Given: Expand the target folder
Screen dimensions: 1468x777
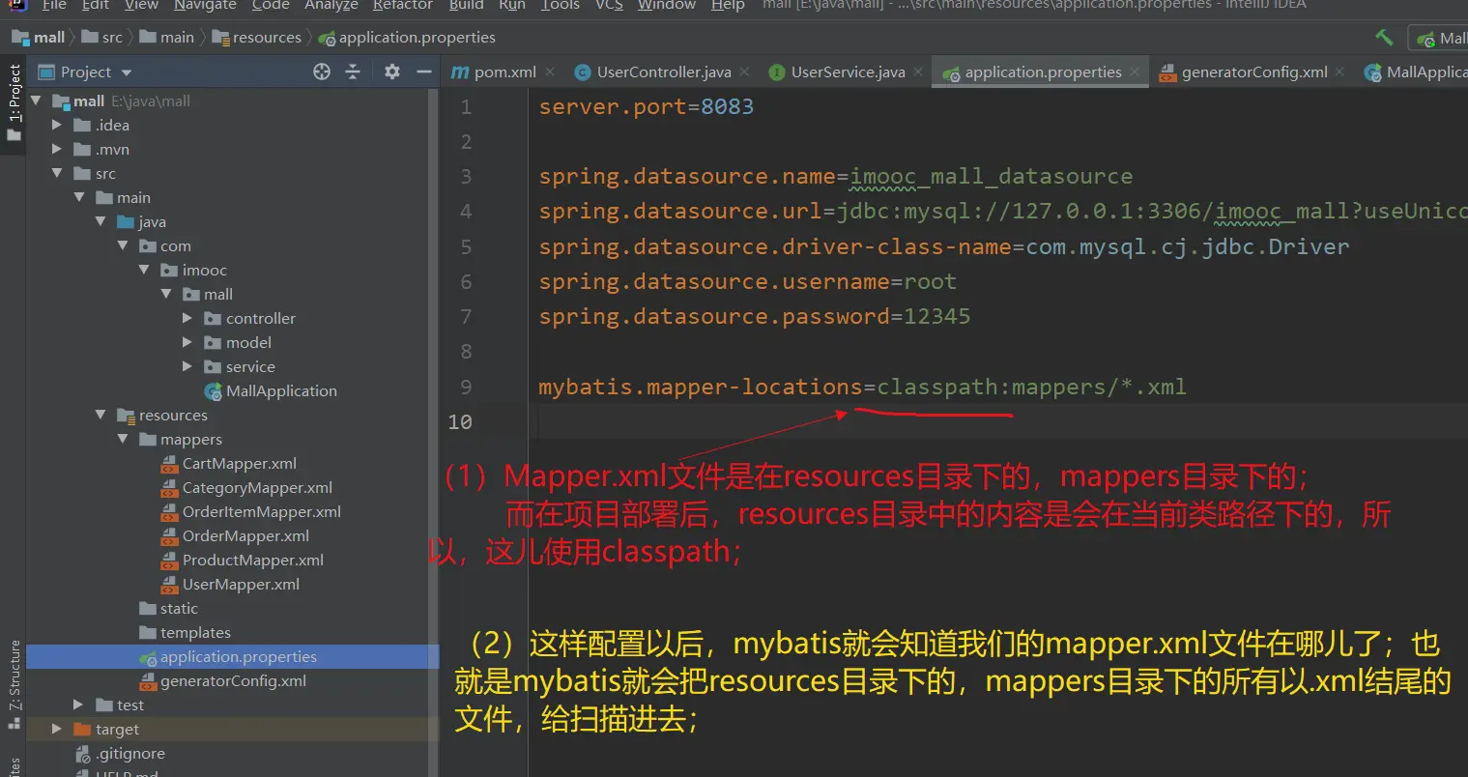Looking at the screenshot, I should [56, 729].
